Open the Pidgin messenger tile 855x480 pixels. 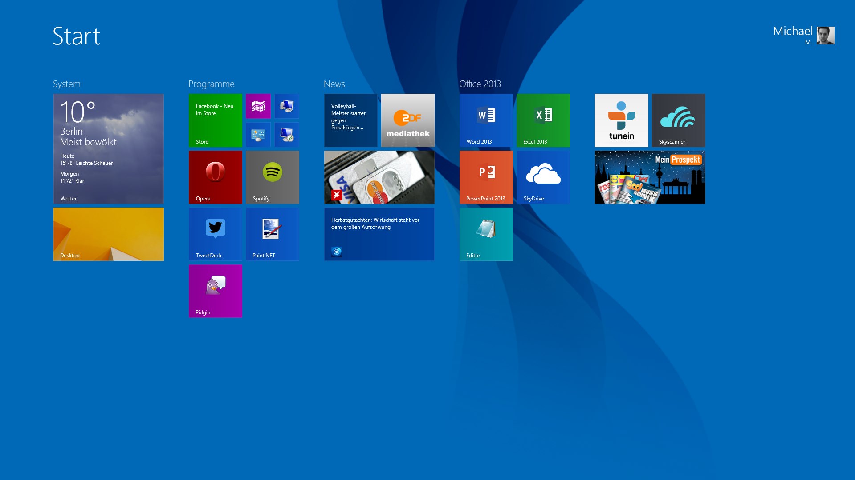216,291
